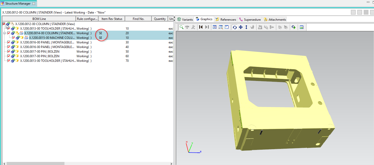Select the Zoom Area tool icon

[221, 27]
